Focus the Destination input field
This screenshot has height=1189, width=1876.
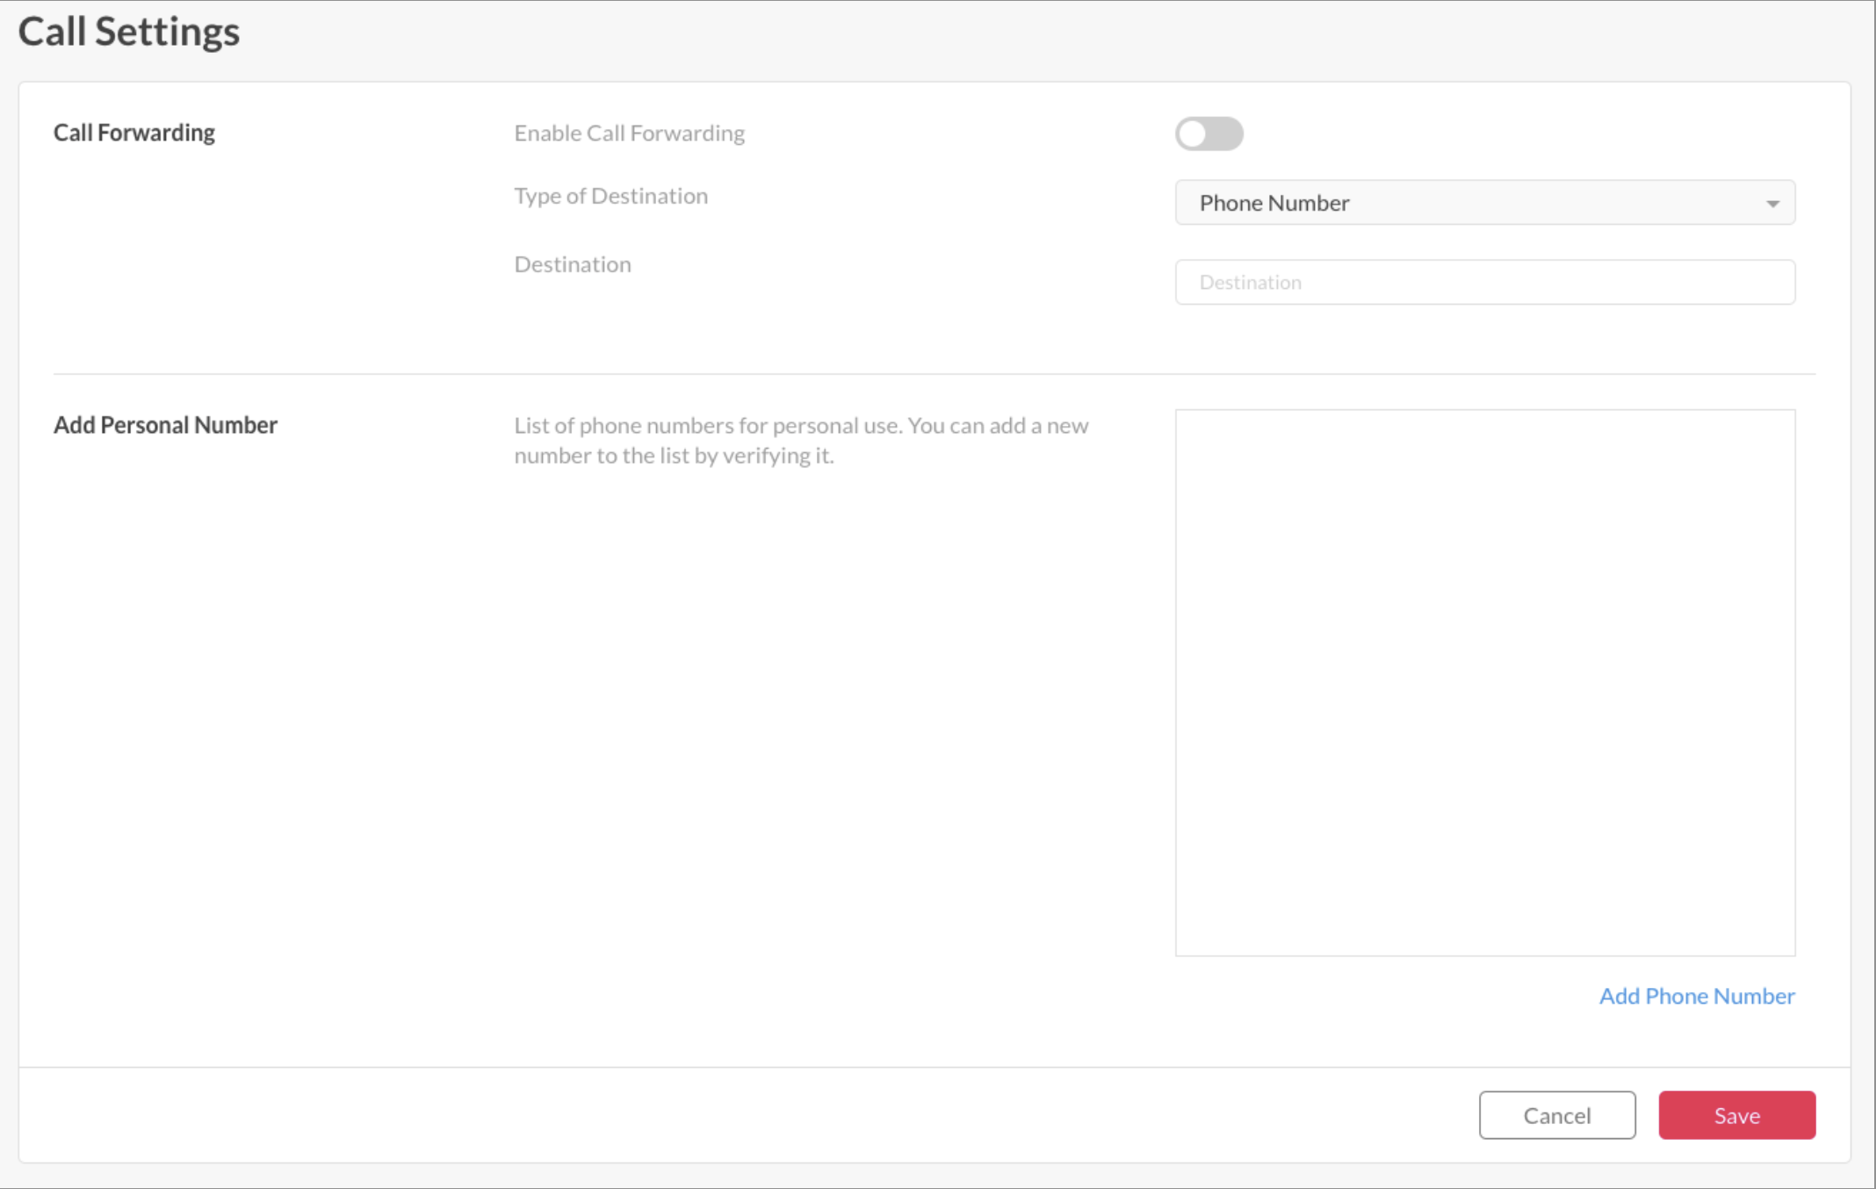coord(1485,282)
